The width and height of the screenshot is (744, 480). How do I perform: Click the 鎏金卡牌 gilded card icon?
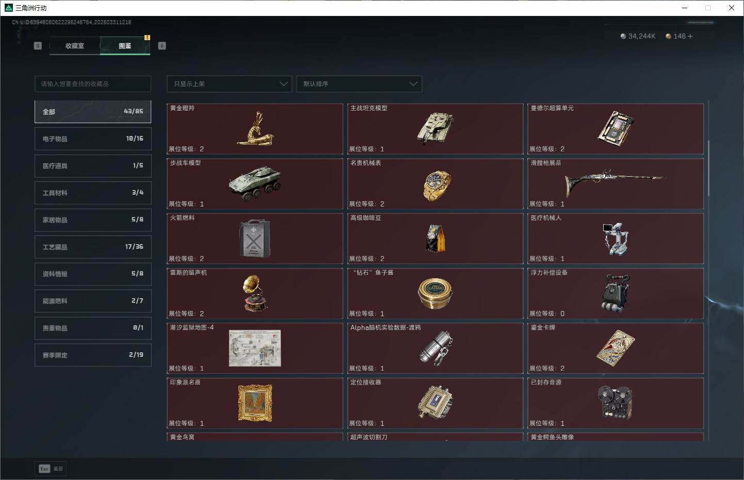(x=616, y=348)
